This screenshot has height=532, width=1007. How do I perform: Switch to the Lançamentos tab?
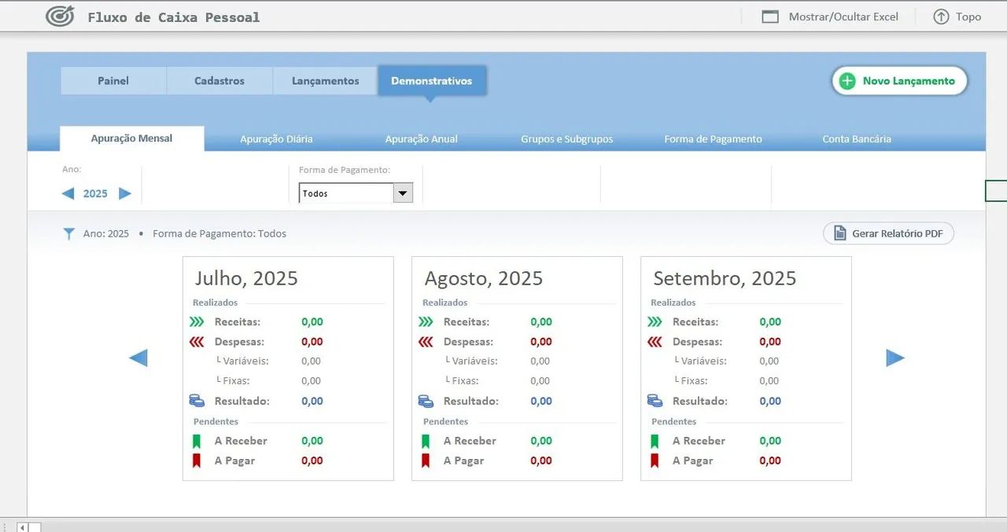coord(325,81)
